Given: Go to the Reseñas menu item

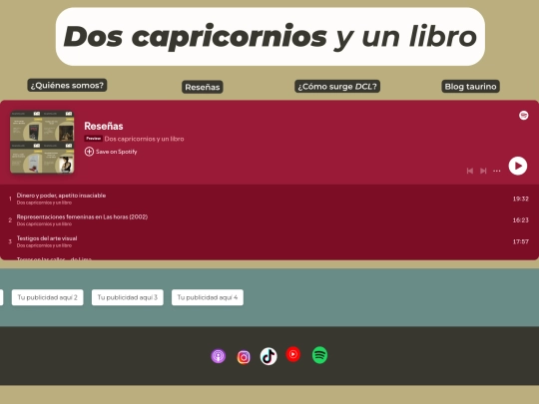Looking at the screenshot, I should pyautogui.click(x=203, y=87).
